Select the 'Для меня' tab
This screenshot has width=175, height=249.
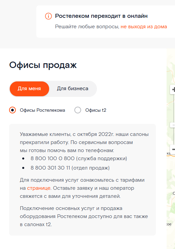coord(29,88)
